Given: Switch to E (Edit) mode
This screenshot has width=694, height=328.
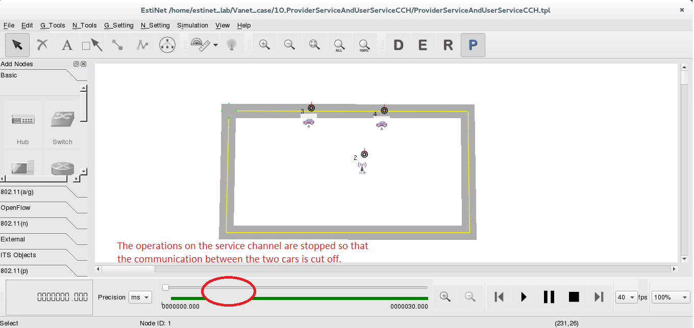Looking at the screenshot, I should point(423,45).
